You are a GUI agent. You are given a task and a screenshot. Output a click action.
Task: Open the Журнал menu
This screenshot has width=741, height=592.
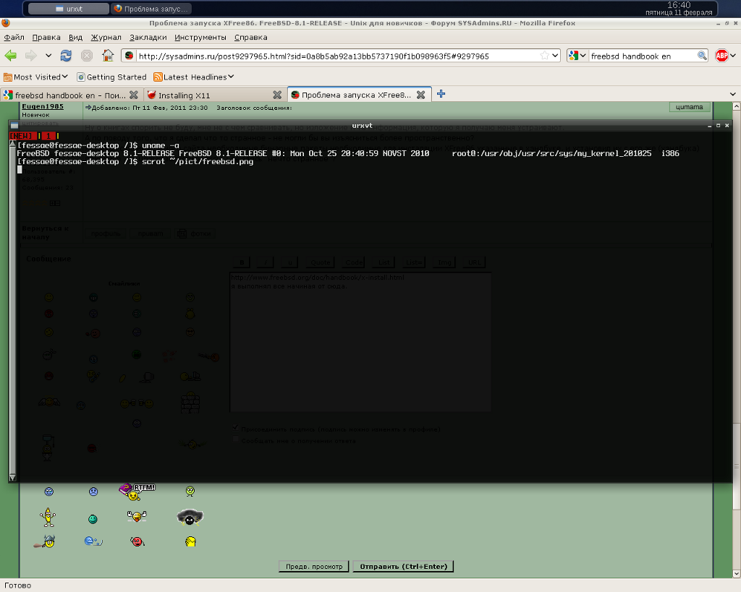click(106, 38)
